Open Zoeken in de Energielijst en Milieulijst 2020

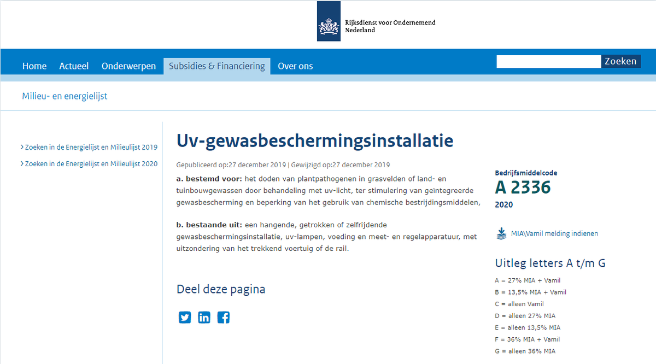[91, 163]
